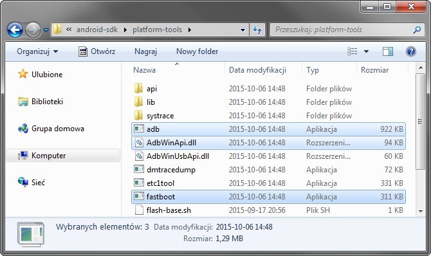Click the 922 KB size cell
The height and width of the screenshot is (256, 431).
(x=391, y=129)
